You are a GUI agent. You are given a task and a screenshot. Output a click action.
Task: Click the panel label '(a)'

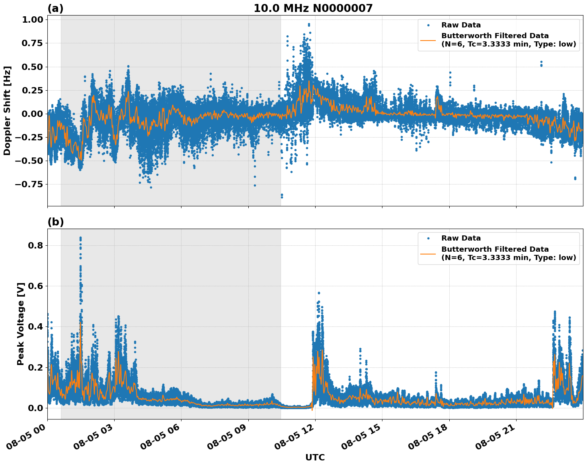point(56,8)
